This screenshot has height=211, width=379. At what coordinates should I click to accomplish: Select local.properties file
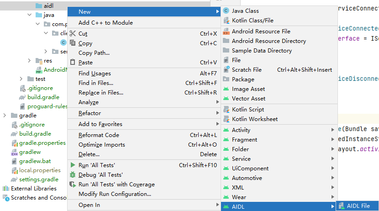(x=40, y=170)
